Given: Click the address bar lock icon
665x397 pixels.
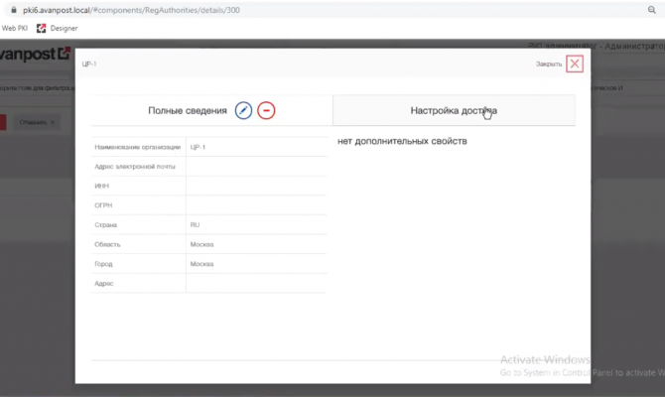Looking at the screenshot, I should [14, 10].
